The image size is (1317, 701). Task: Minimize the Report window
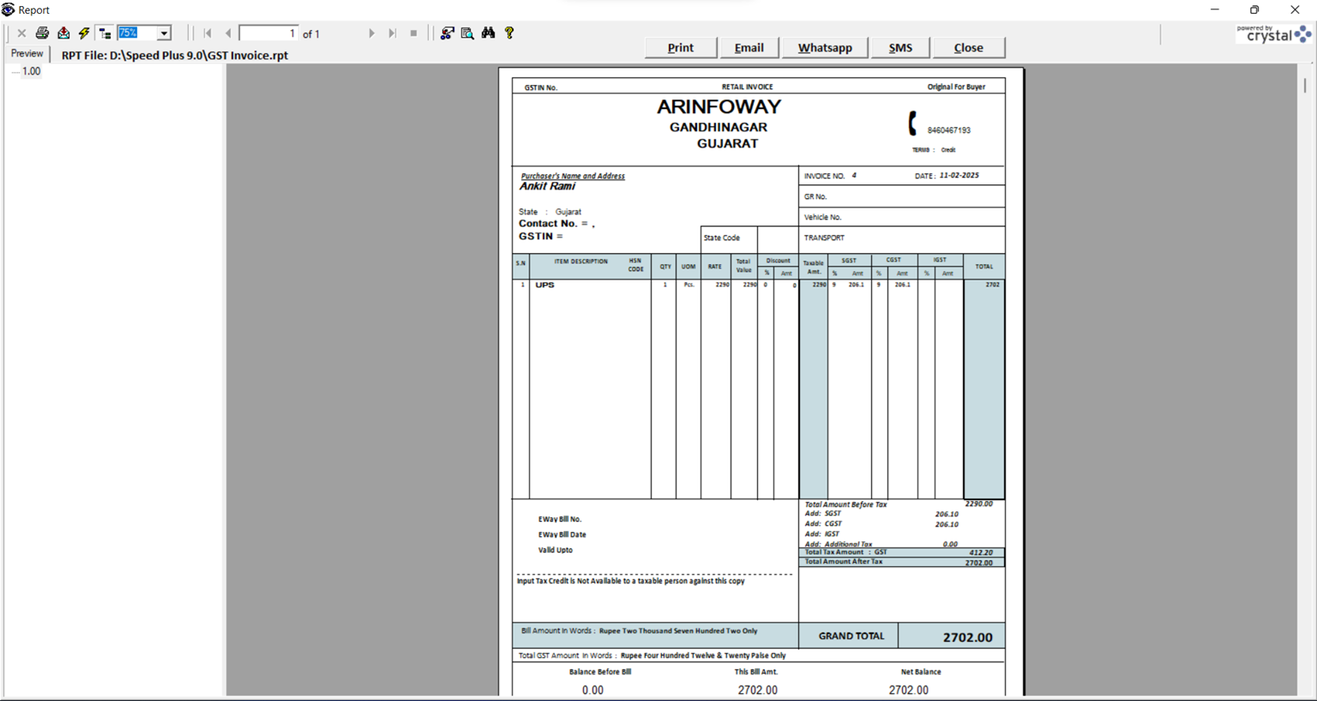(x=1214, y=9)
